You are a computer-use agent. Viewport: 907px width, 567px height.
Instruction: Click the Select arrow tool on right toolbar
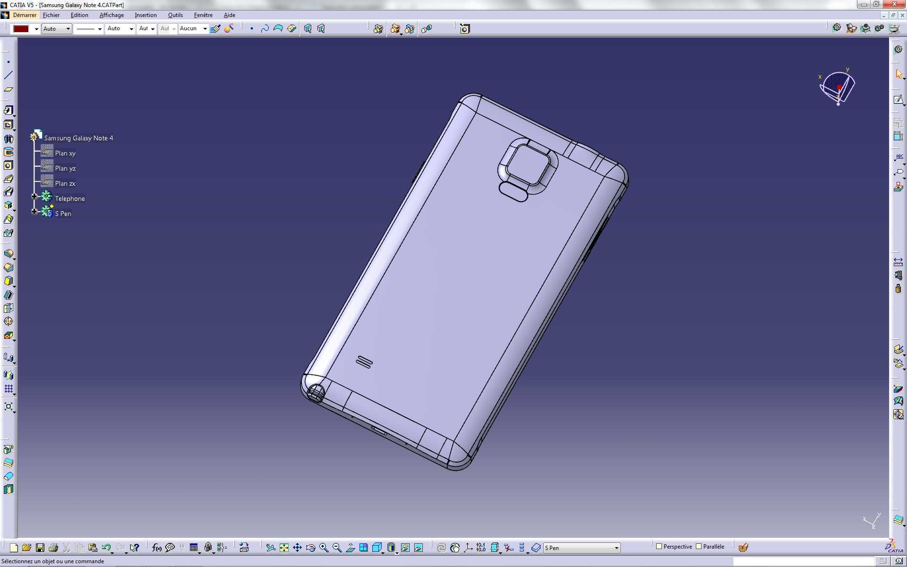click(x=898, y=74)
